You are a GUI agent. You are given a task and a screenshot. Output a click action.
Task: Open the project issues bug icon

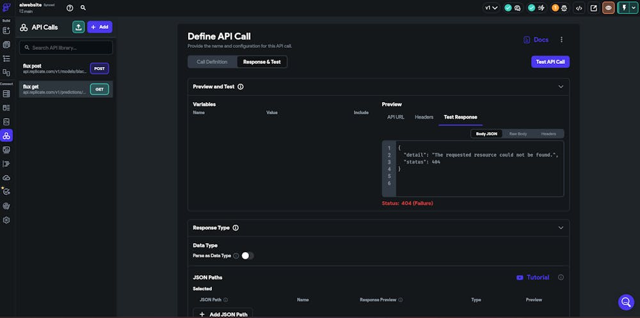[x=559, y=8]
